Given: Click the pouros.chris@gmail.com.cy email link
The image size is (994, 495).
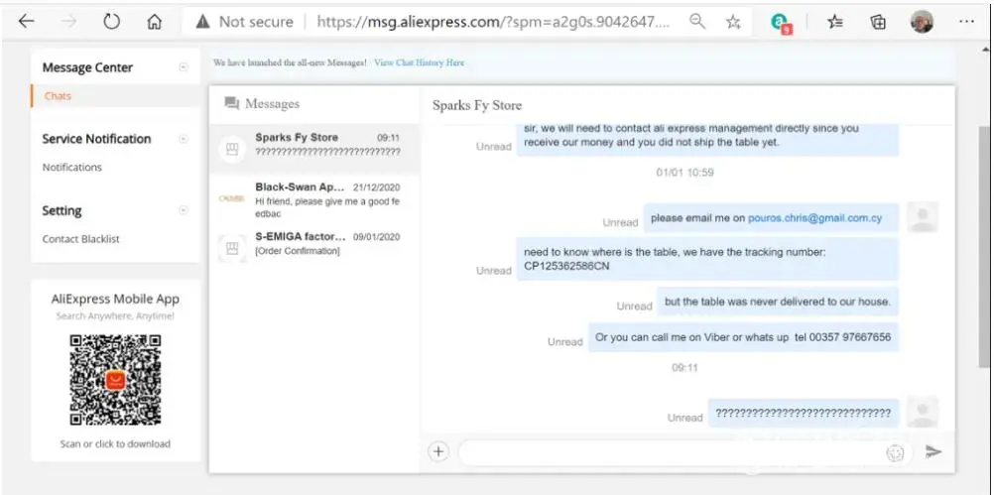Looking at the screenshot, I should click(814, 218).
